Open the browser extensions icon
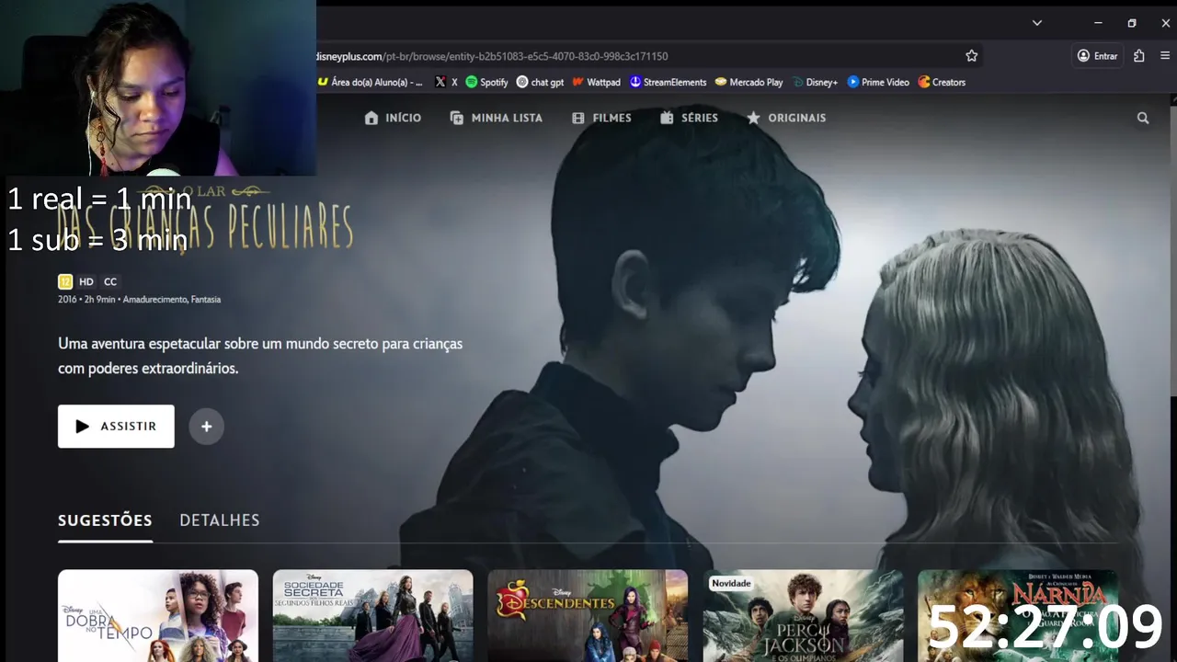The height and width of the screenshot is (662, 1177). [x=1139, y=56]
